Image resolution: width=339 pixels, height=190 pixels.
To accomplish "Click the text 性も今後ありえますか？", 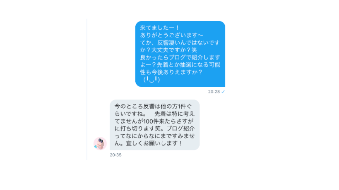I will pyautogui.click(x=171, y=72).
